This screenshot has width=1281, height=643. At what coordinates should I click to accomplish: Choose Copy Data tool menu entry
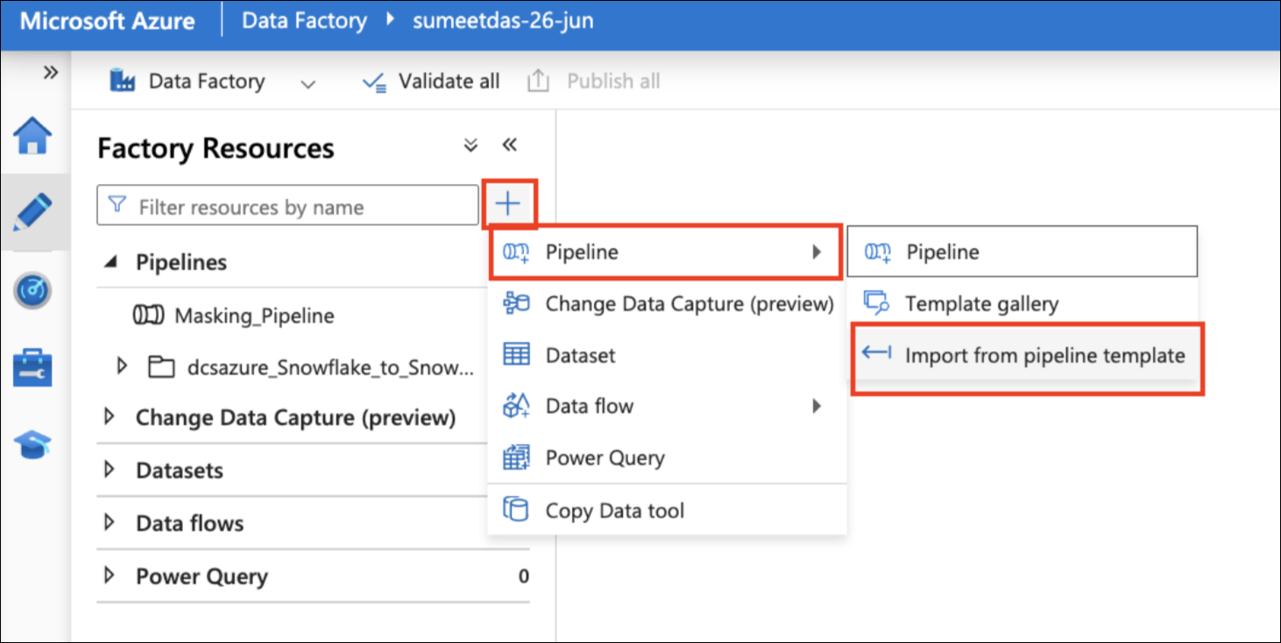point(666,510)
